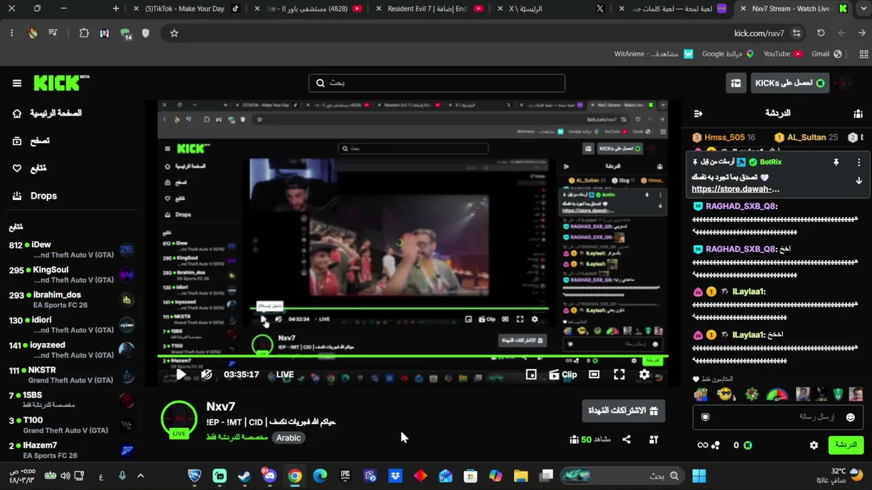The image size is (872, 490).
Task: Open ibrahim_dos channel in following list
Action: tap(72, 300)
